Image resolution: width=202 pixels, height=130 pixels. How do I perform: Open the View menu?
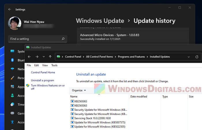[x=45, y=65]
